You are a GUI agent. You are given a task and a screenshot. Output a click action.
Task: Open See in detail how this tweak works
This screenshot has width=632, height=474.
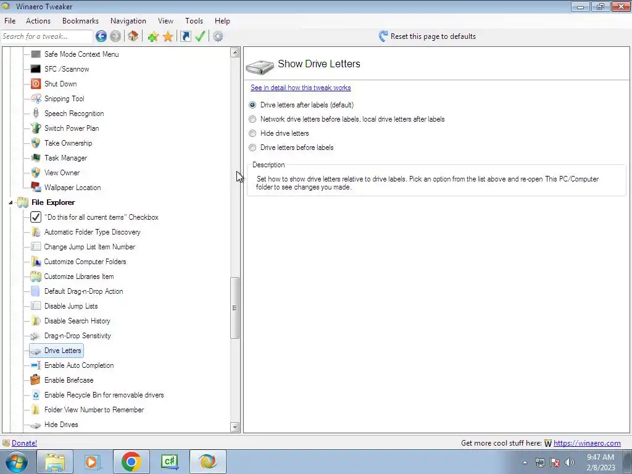pos(301,88)
